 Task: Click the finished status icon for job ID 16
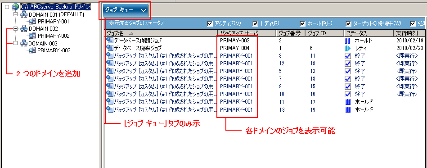pos(348,95)
